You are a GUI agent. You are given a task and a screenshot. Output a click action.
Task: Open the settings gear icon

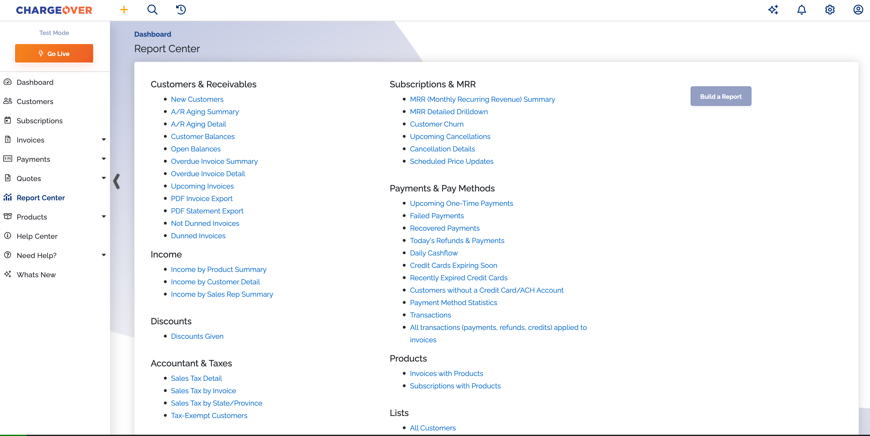[830, 10]
